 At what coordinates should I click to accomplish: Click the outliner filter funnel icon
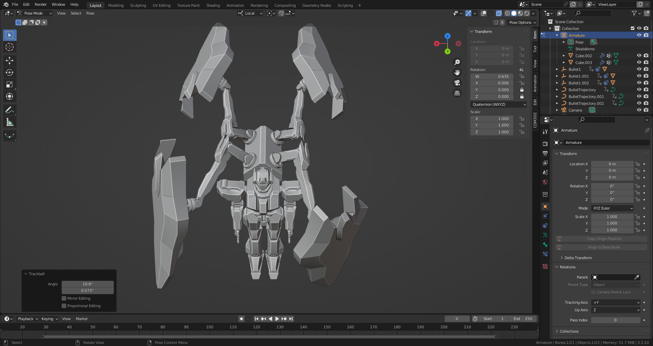tap(634, 13)
